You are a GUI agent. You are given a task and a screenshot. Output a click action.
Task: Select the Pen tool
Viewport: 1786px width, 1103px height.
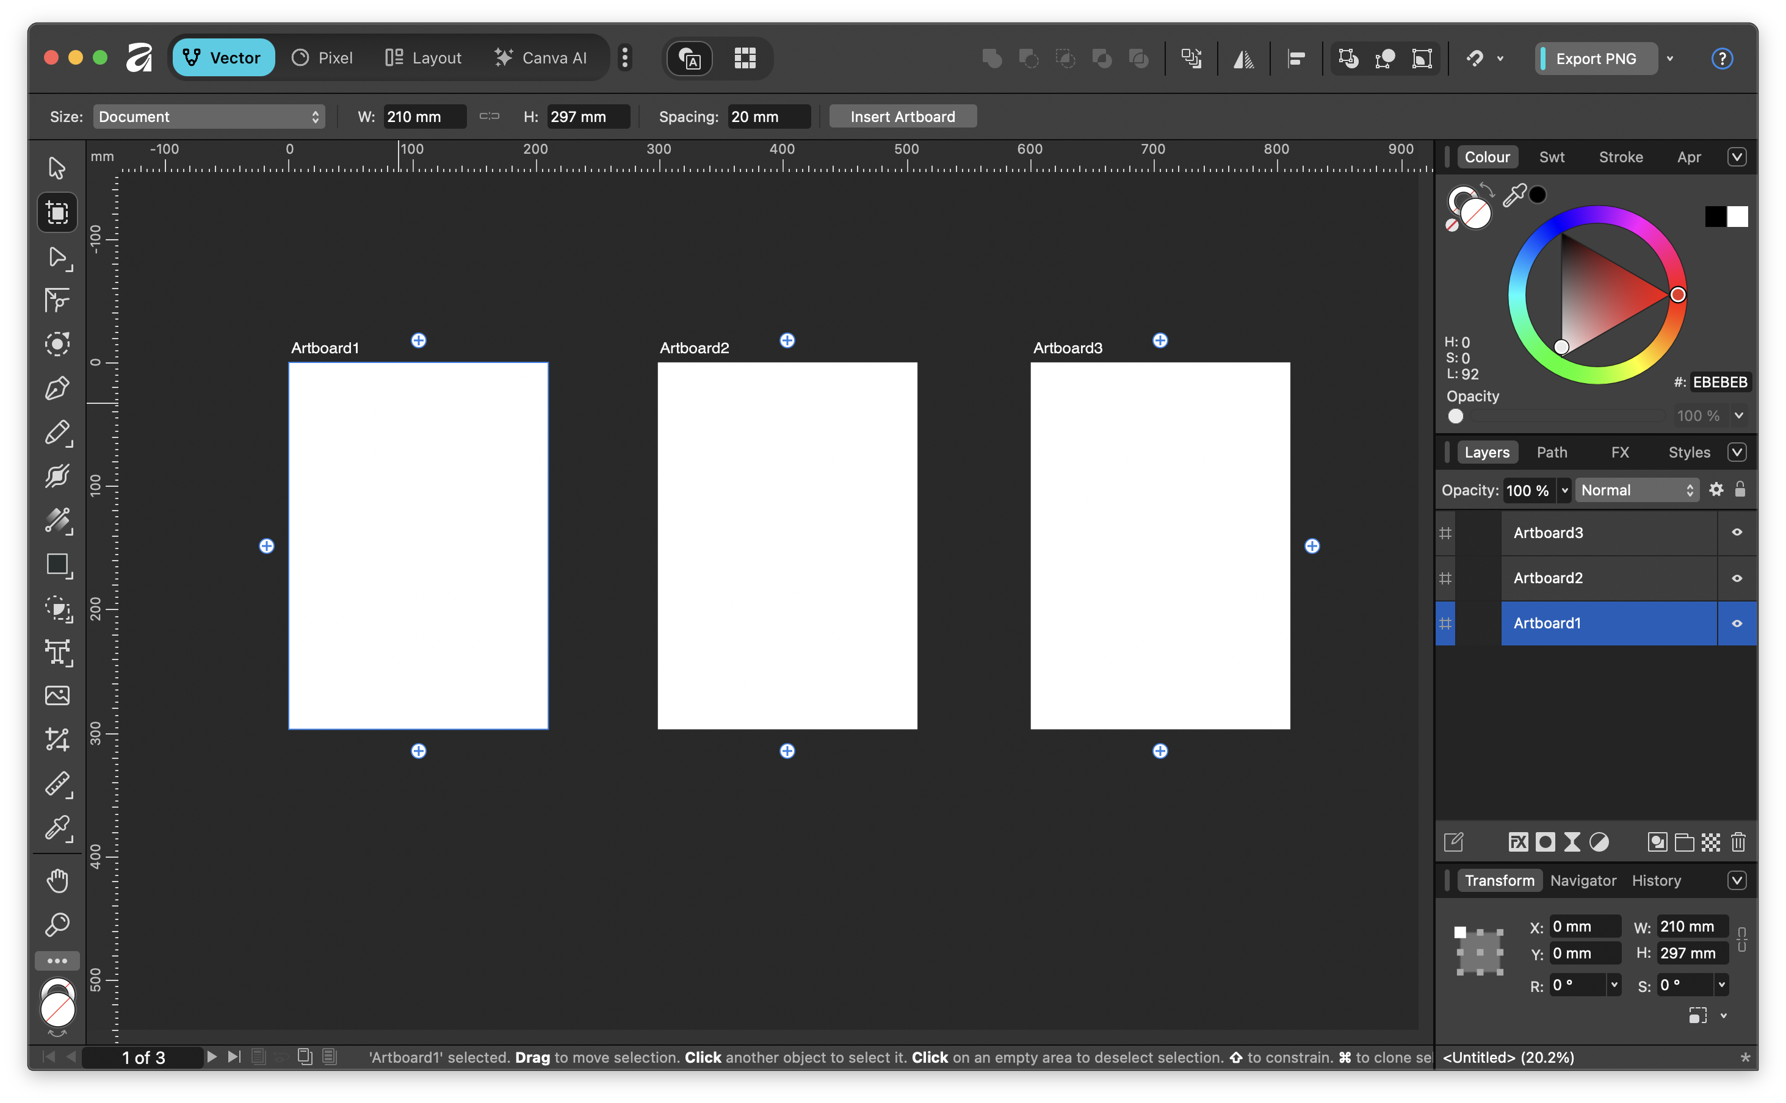57,388
